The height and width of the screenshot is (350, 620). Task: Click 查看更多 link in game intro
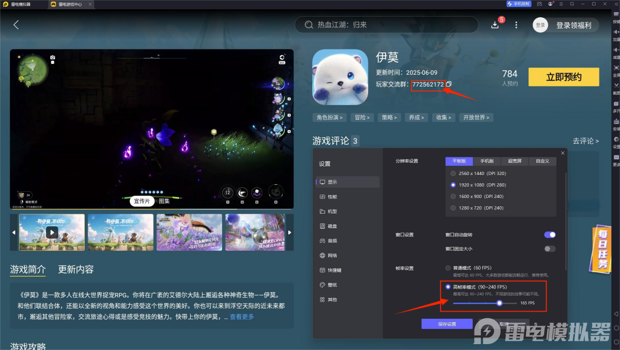(242, 317)
